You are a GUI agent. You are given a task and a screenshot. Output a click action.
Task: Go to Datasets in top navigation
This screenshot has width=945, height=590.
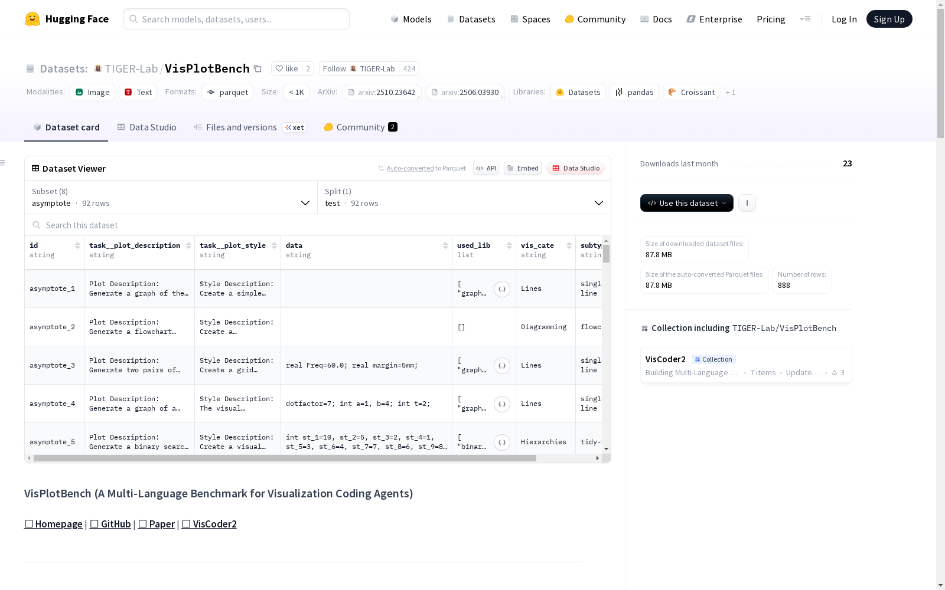click(471, 19)
